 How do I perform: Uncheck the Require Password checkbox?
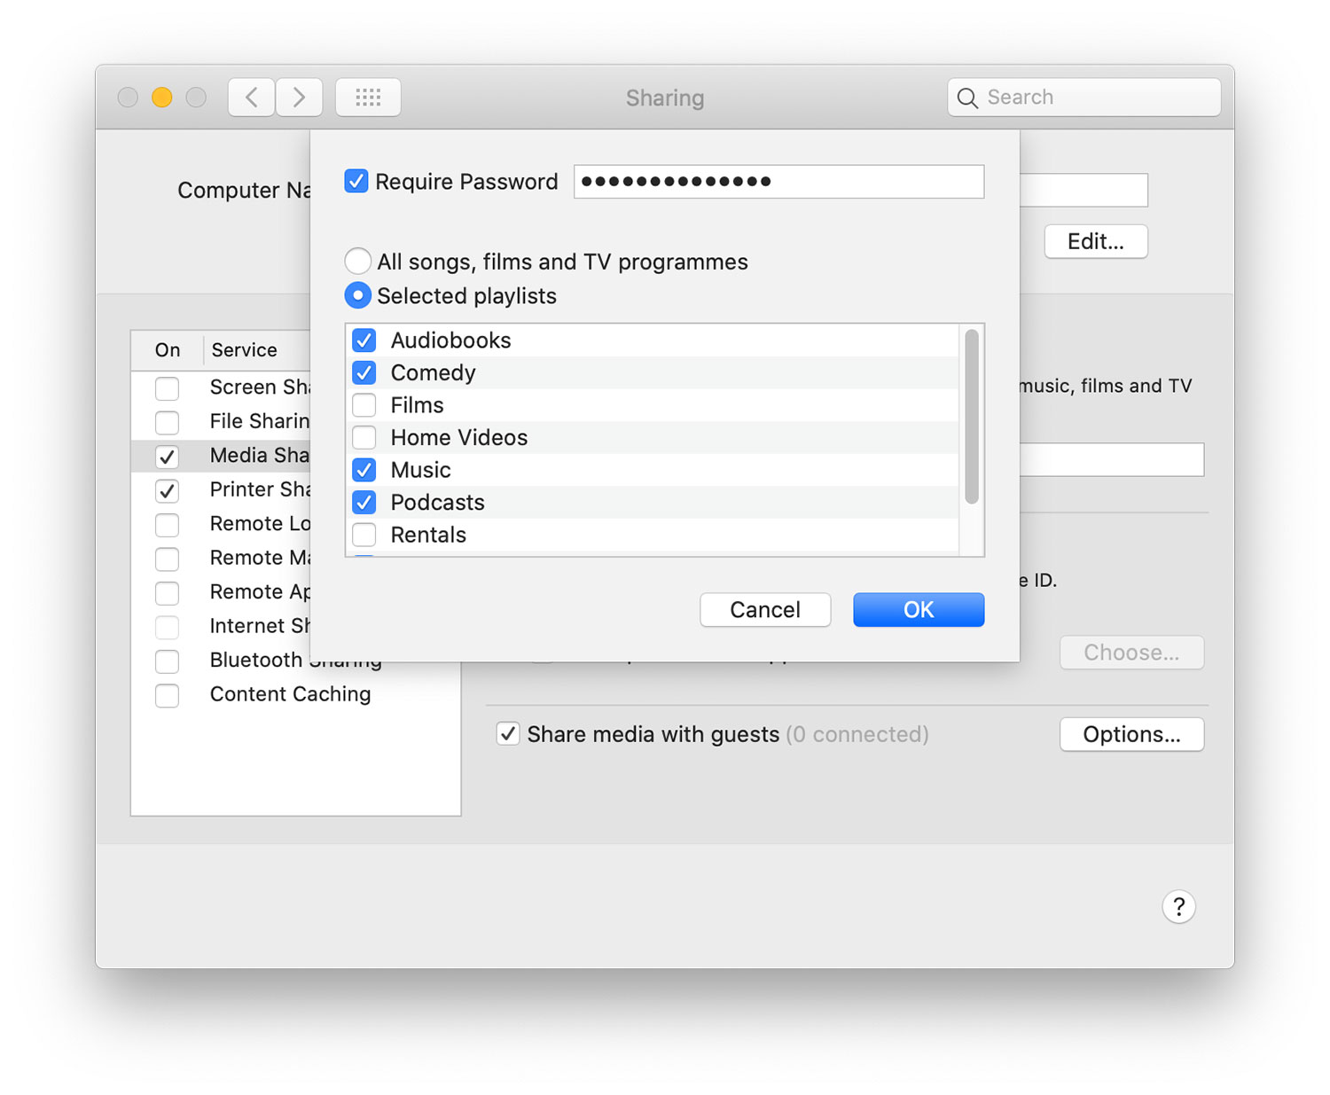(x=356, y=182)
